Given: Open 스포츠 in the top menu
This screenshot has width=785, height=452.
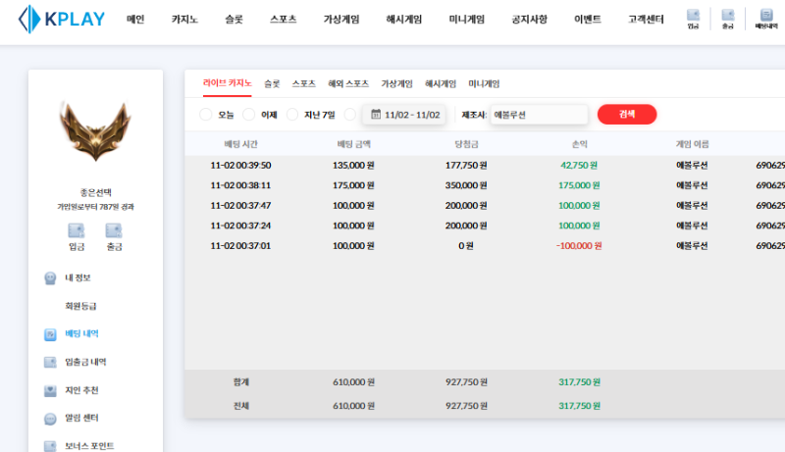Looking at the screenshot, I should click(x=284, y=19).
